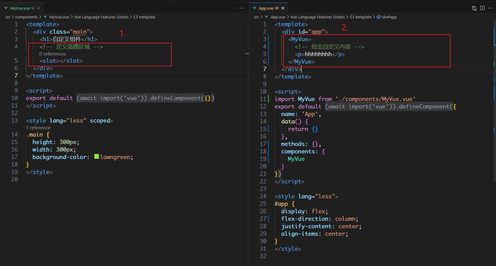Click the '0 references' code lens

(x=53, y=54)
